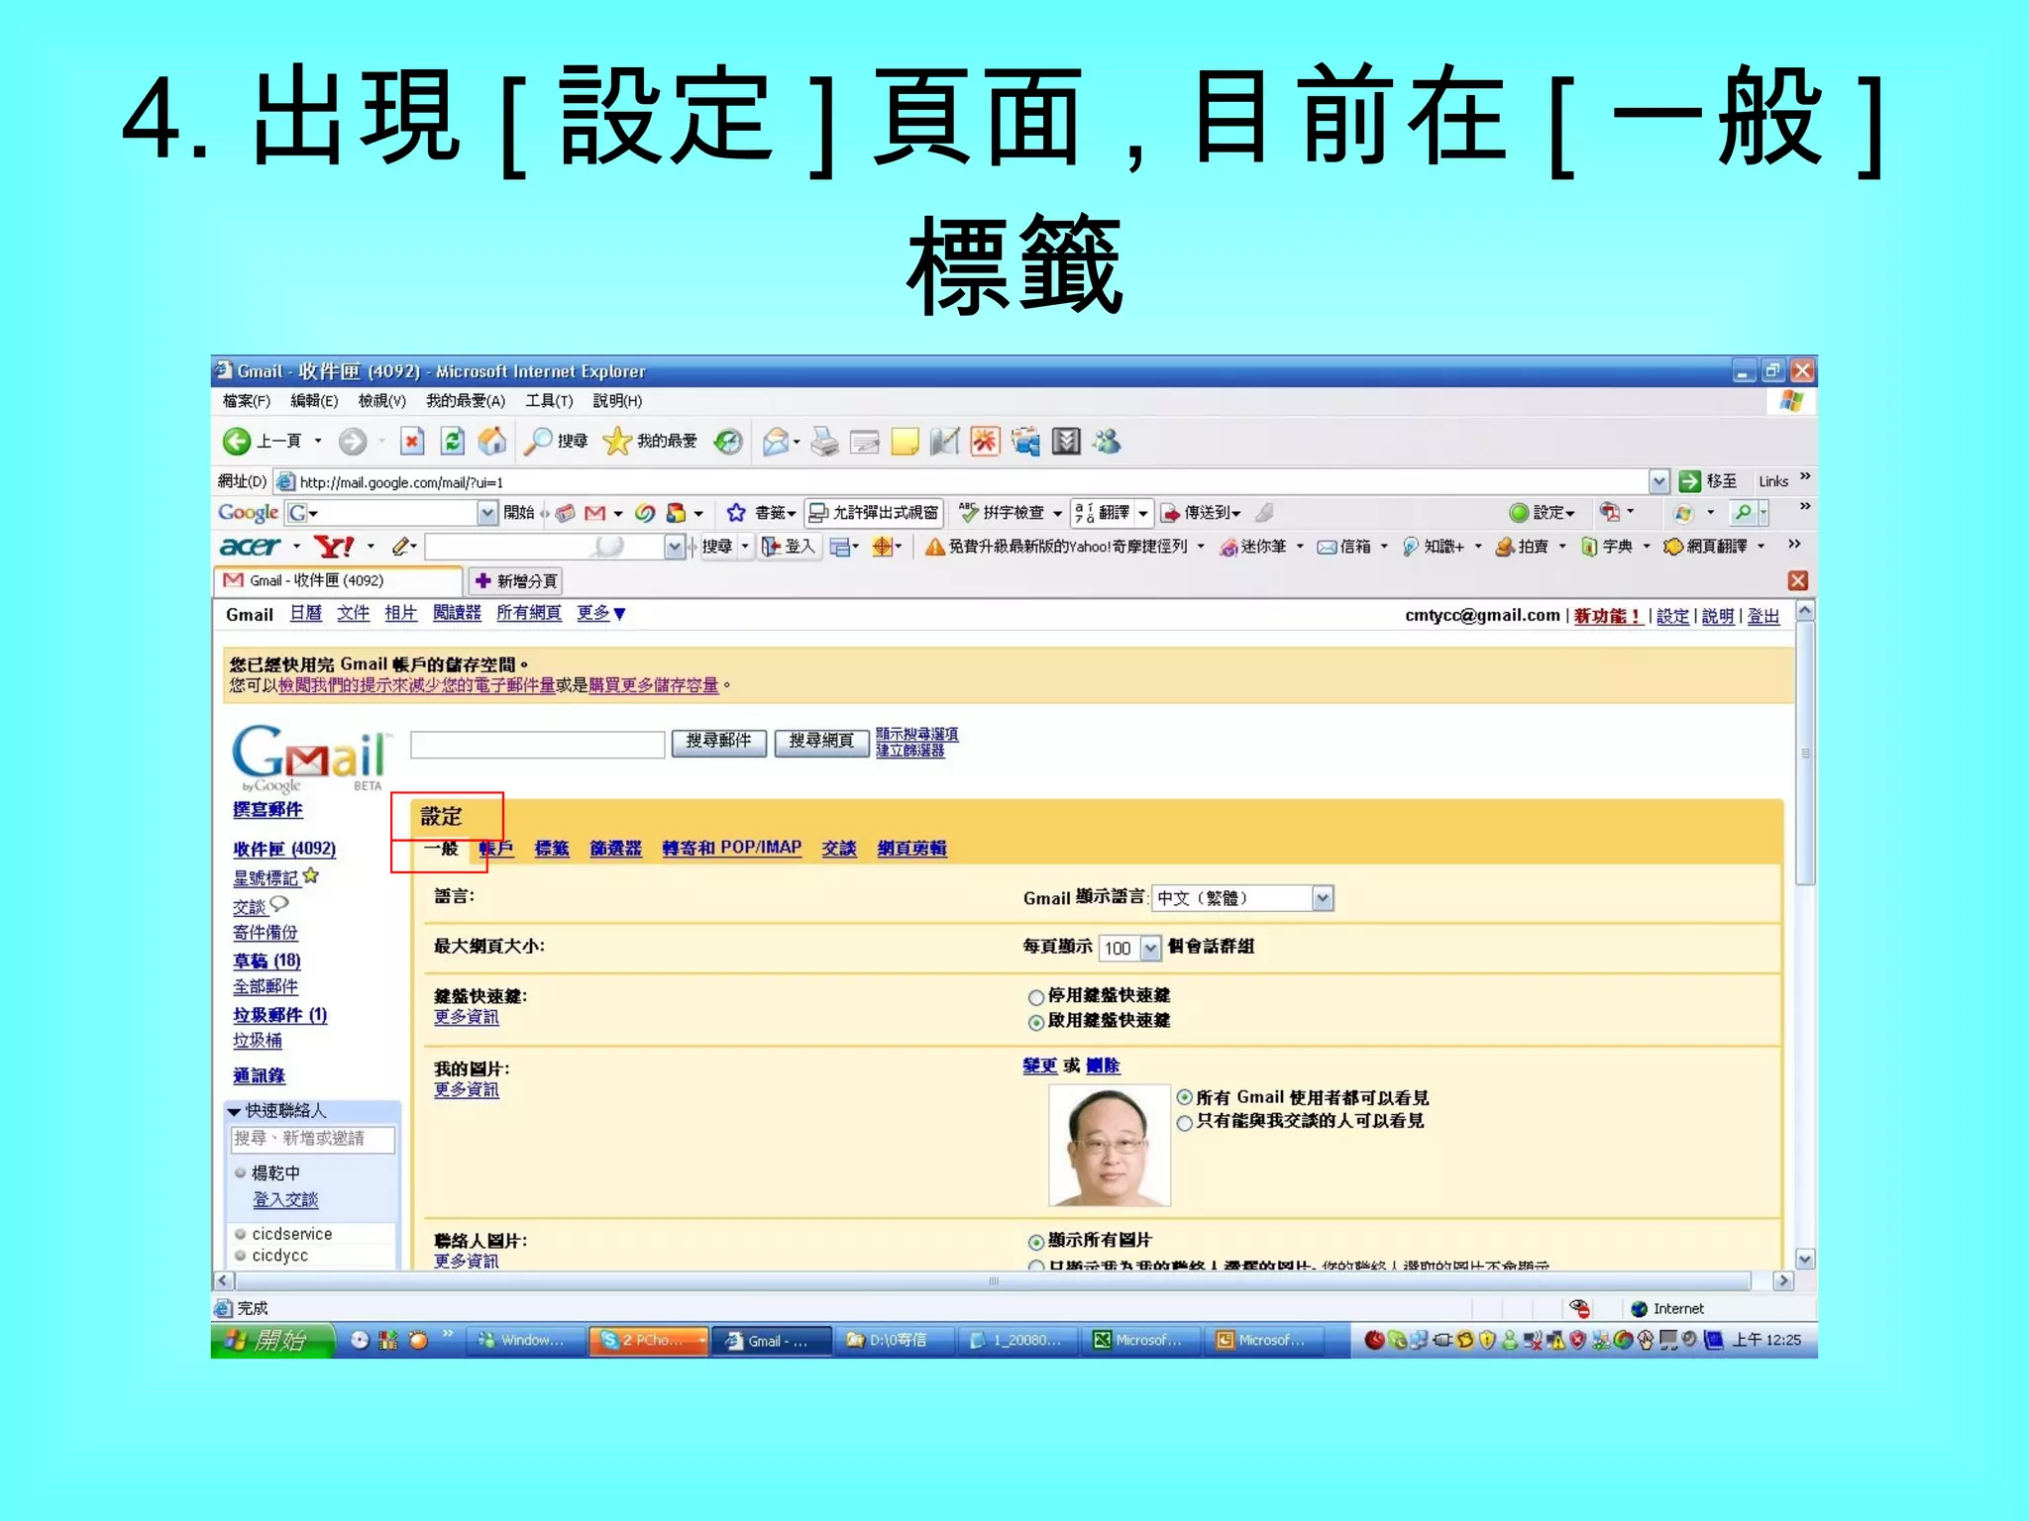Image resolution: width=2029 pixels, height=1521 pixels.
Task: Click Gmail M icon in Google toolbar
Action: [x=595, y=513]
